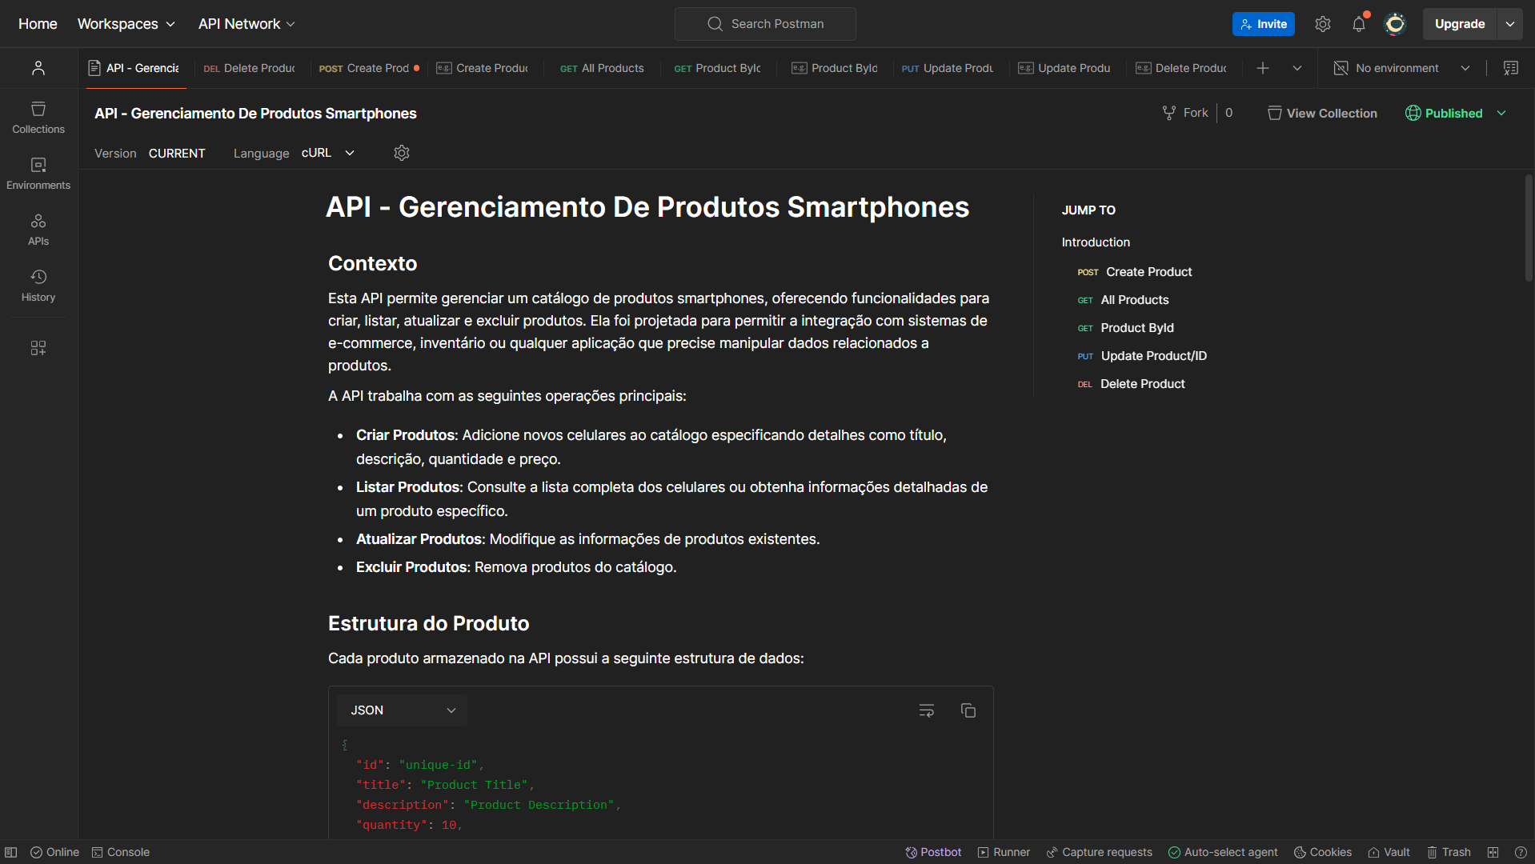Image resolution: width=1535 pixels, height=864 pixels.
Task: Click the Invite button
Action: click(x=1263, y=24)
